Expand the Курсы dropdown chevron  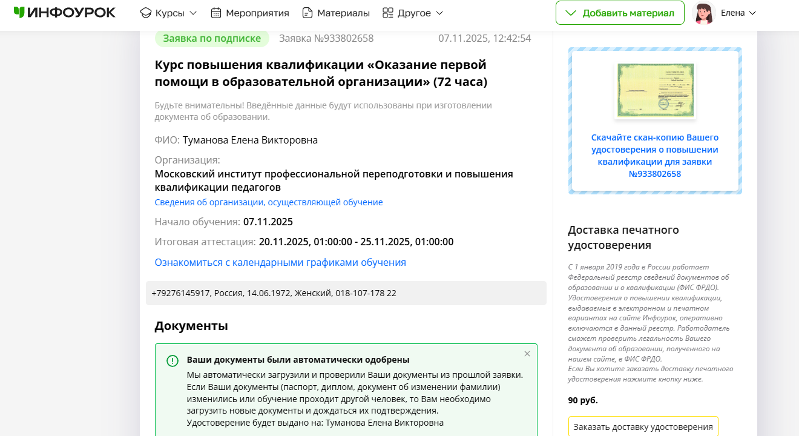tap(193, 13)
